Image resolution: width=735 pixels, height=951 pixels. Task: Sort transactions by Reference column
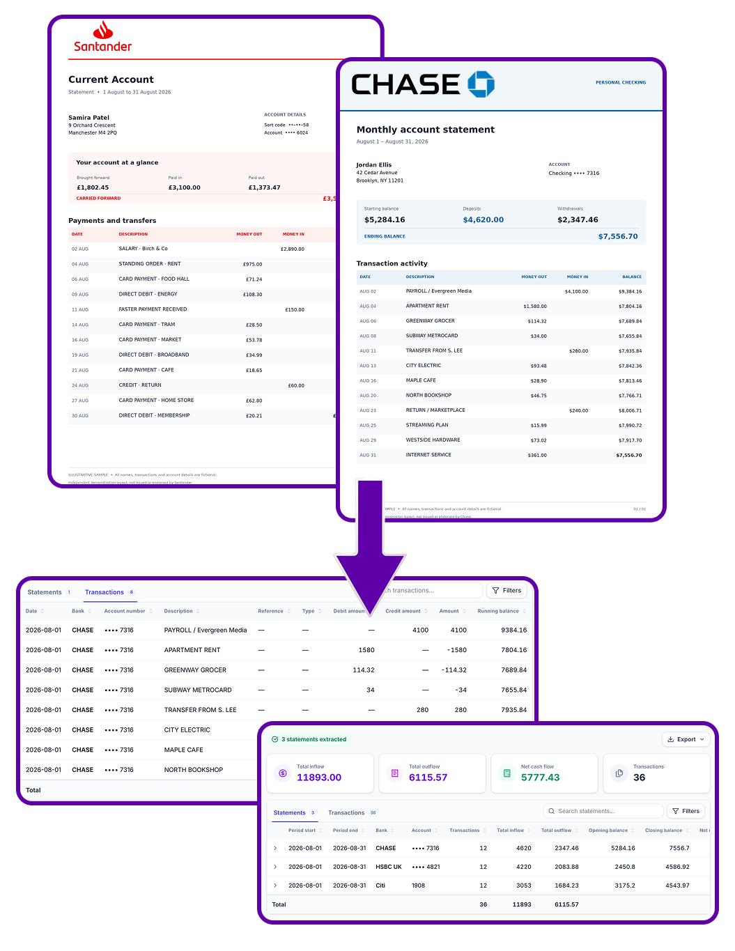pyautogui.click(x=274, y=611)
